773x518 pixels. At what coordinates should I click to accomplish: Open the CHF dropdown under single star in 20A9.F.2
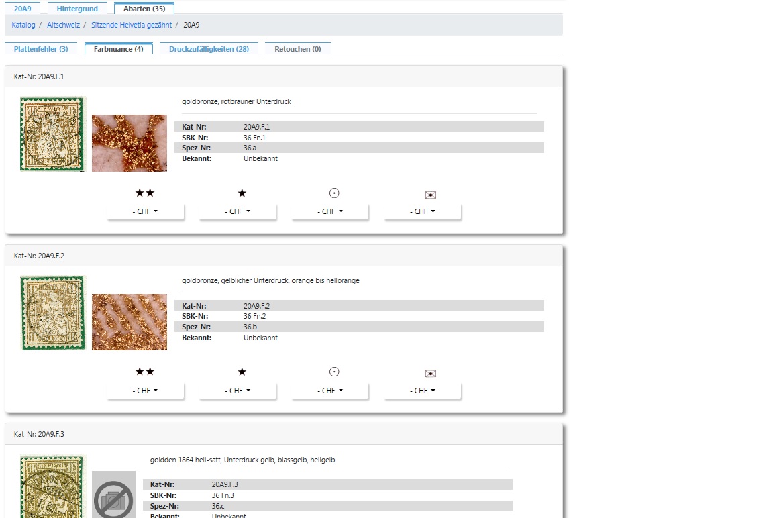click(x=238, y=391)
